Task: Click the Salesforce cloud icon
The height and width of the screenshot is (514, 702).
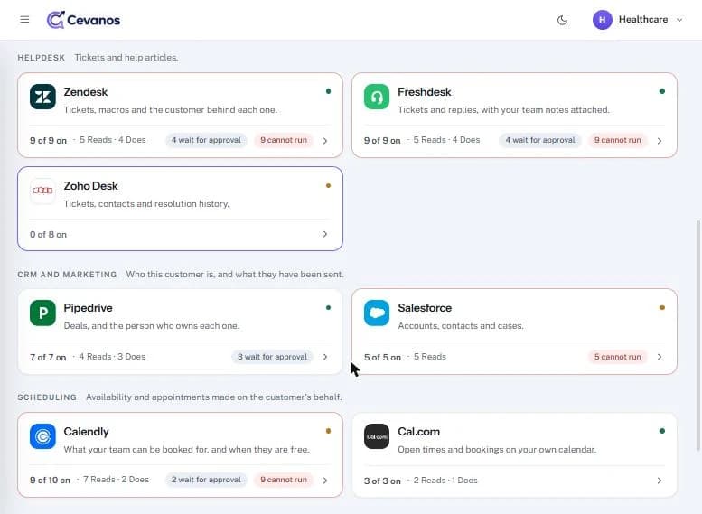Action: pos(377,313)
